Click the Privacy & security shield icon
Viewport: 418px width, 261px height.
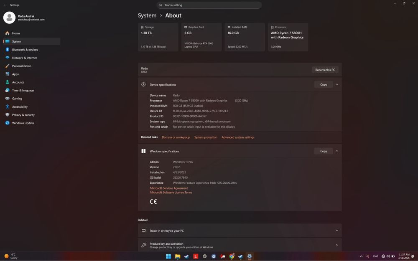[x=8, y=115]
